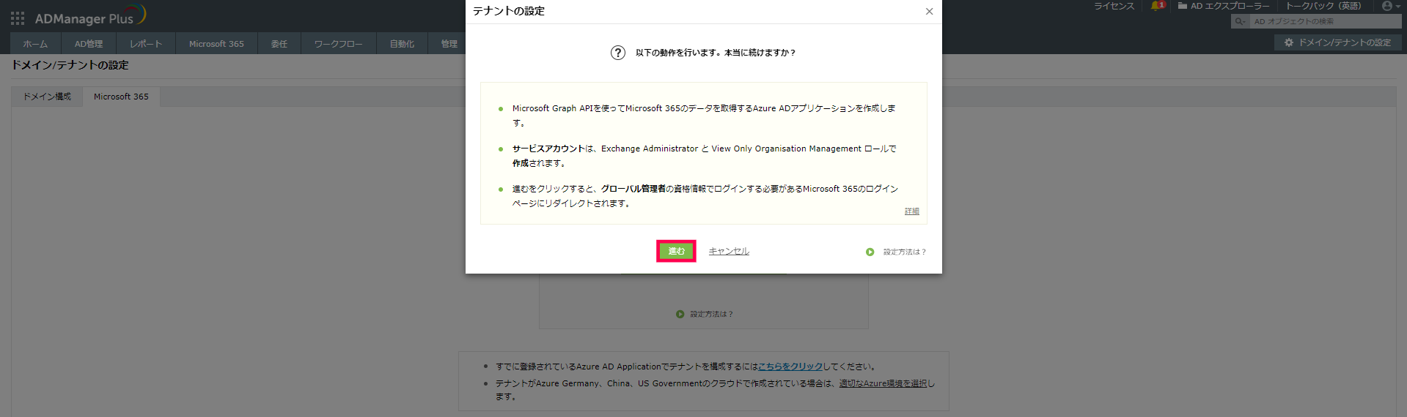Open the AD Explorer folder icon

(1182, 6)
